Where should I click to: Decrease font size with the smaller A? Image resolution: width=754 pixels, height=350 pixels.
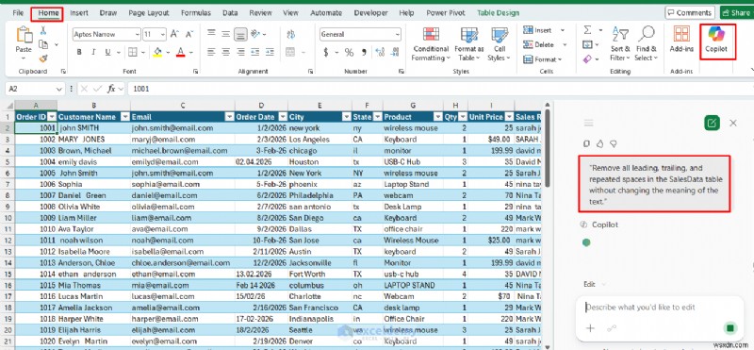(x=189, y=34)
